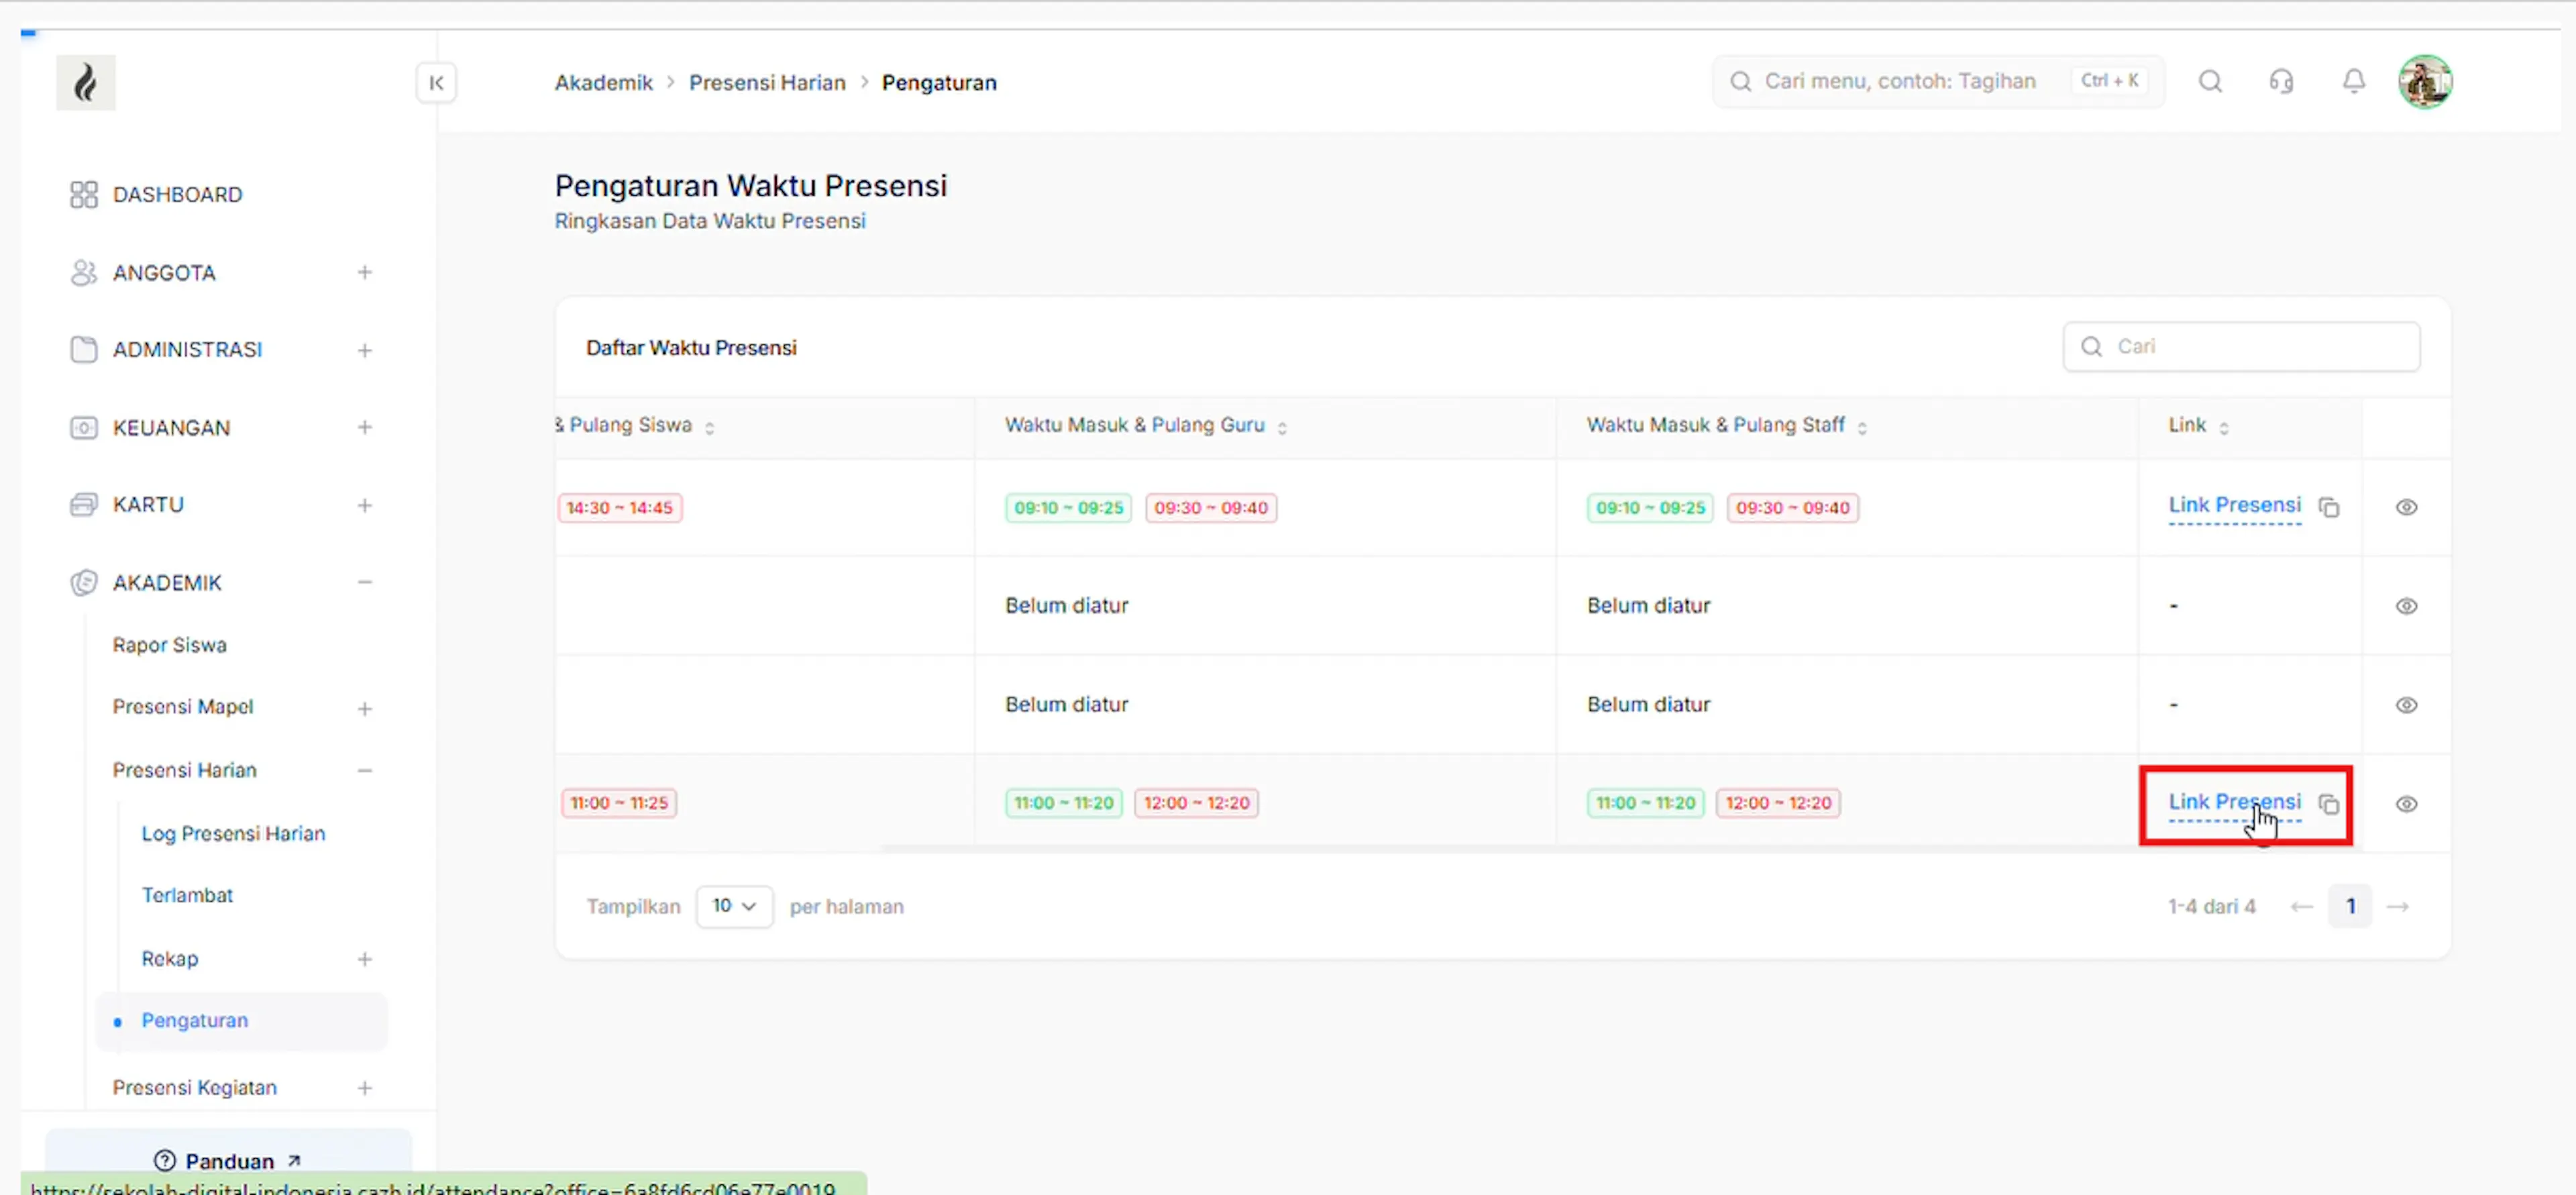Open the headset support icon

coord(2281,82)
